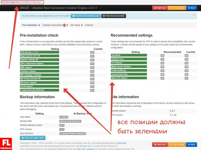Click the bottom Start over button

(160, 145)
